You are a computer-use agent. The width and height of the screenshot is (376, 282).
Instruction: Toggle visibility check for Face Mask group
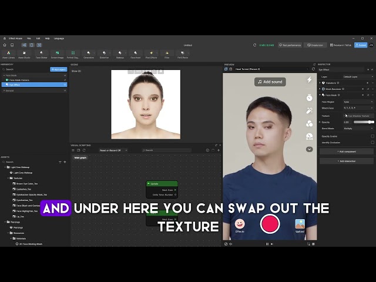[65, 75]
